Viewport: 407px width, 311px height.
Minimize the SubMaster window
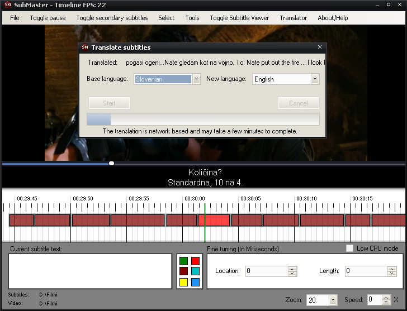(x=377, y=5)
